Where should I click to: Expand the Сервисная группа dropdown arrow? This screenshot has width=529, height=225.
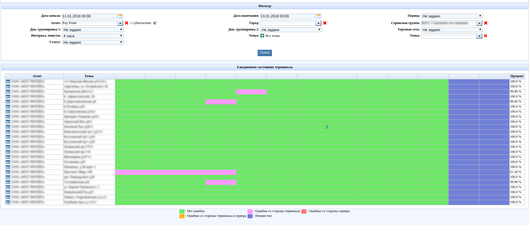[479, 23]
